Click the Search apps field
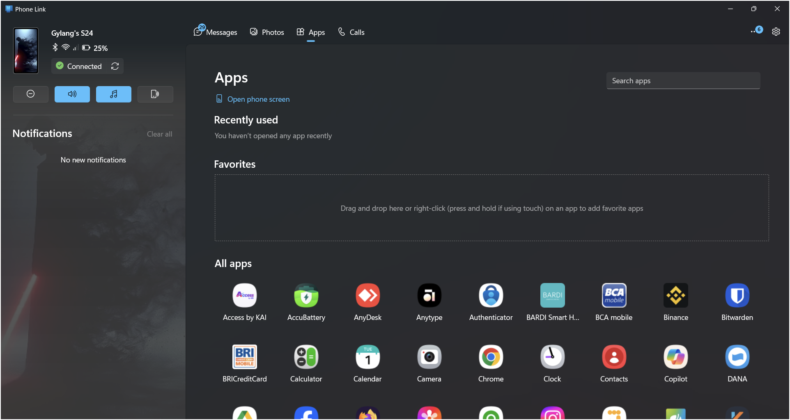The height and width of the screenshot is (420, 790). pyautogui.click(x=683, y=81)
